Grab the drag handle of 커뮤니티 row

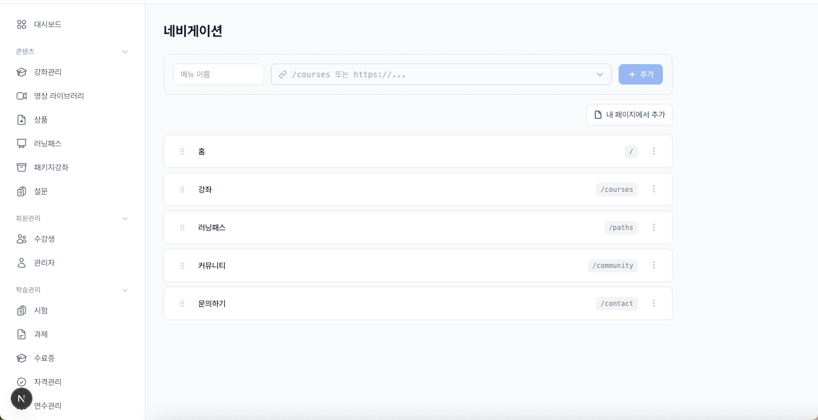pyautogui.click(x=182, y=266)
